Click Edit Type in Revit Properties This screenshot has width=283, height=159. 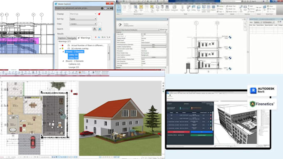click(164, 30)
